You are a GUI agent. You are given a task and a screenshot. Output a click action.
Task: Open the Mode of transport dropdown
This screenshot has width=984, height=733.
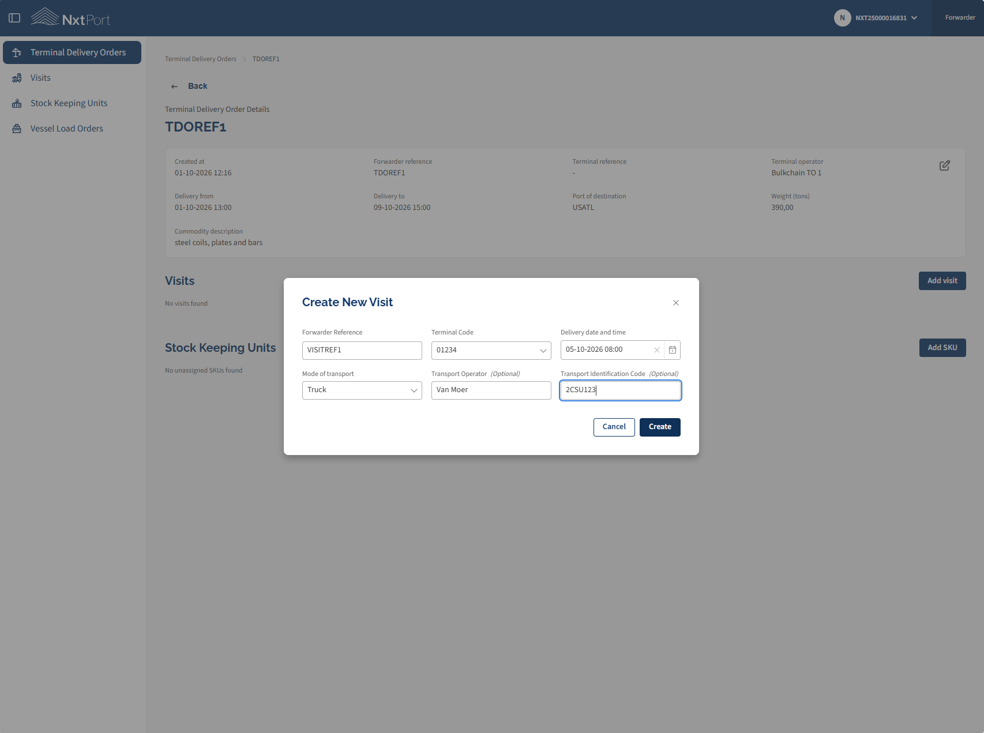coord(362,390)
